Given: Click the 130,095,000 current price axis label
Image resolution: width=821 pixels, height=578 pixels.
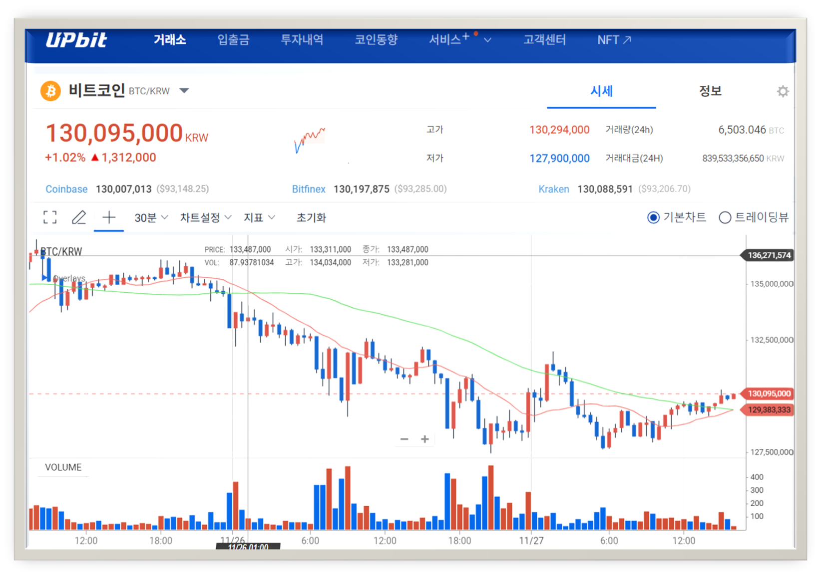Looking at the screenshot, I should tap(768, 393).
